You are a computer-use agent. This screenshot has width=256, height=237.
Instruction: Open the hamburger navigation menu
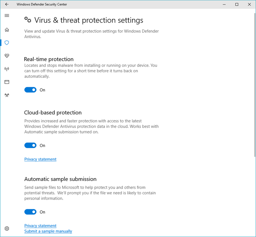point(7,15)
